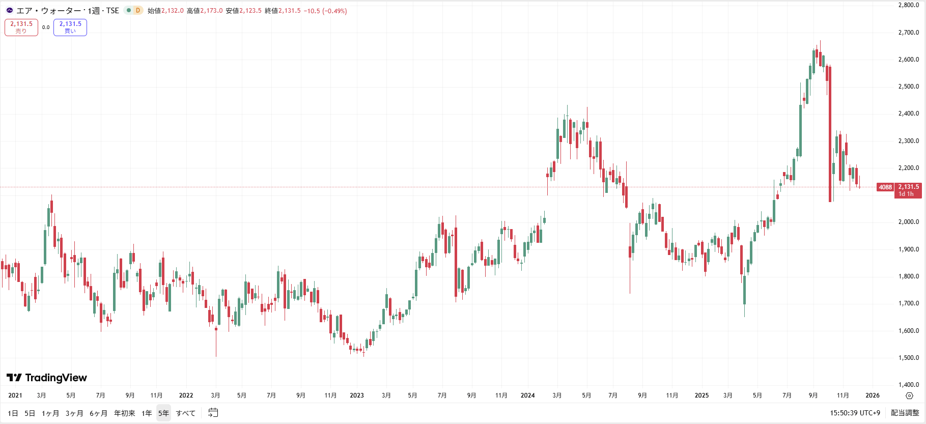Switch to the 6ヶ月 range
This screenshot has height=424, width=926.
pyautogui.click(x=98, y=413)
